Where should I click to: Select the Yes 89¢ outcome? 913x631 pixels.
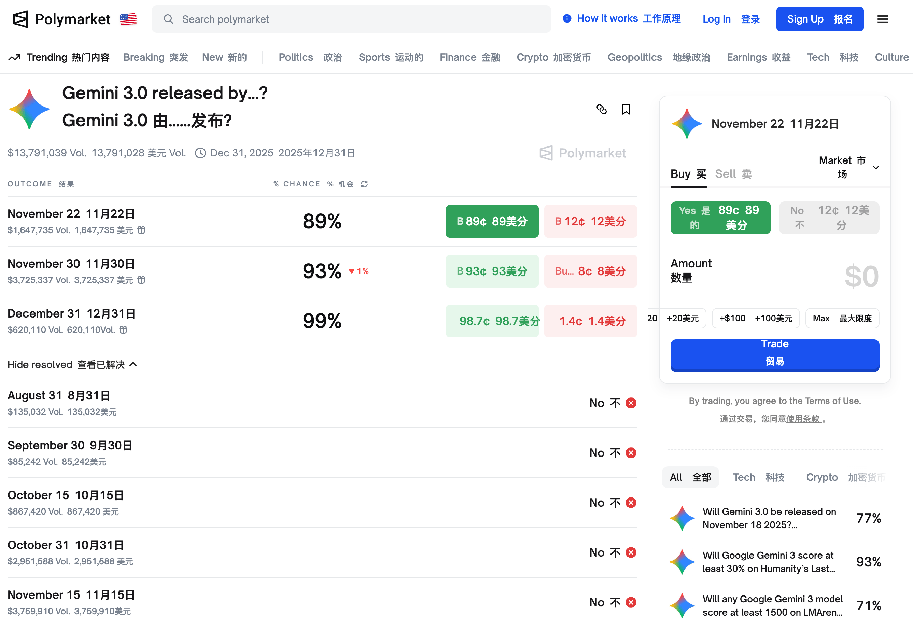[x=720, y=218]
